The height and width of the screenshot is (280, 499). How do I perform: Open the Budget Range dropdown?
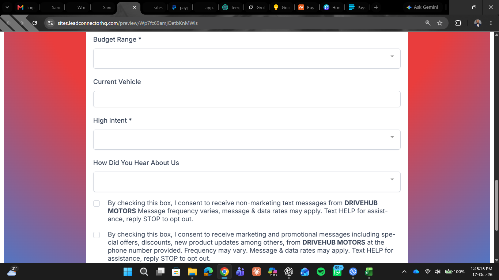247,58
